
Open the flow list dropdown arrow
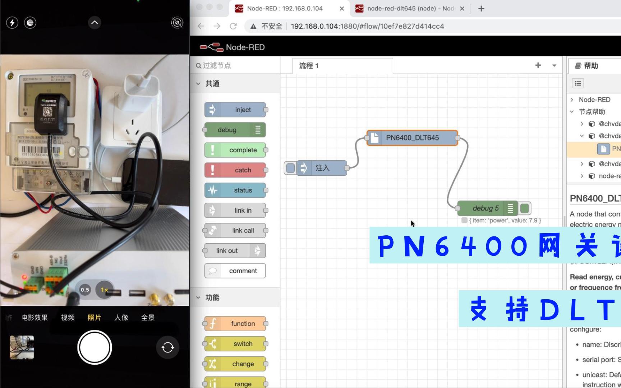554,66
